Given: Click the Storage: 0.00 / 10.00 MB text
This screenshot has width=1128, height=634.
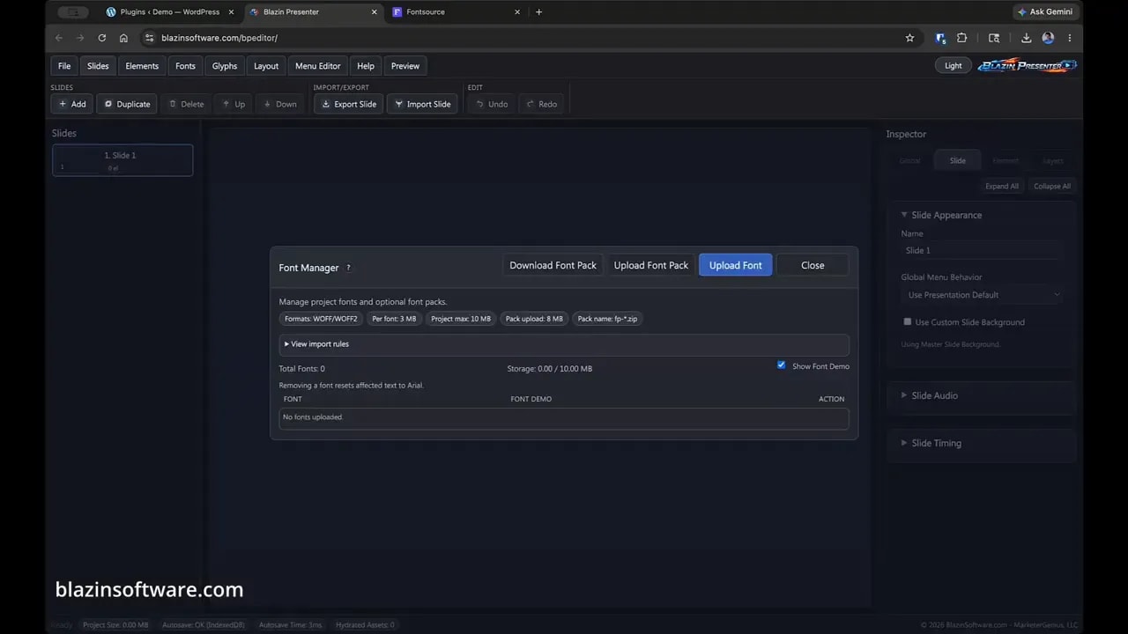Looking at the screenshot, I should tap(550, 369).
